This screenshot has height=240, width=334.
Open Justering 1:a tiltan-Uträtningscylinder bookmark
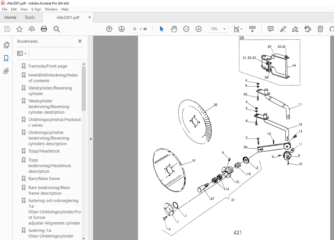(x=51, y=233)
